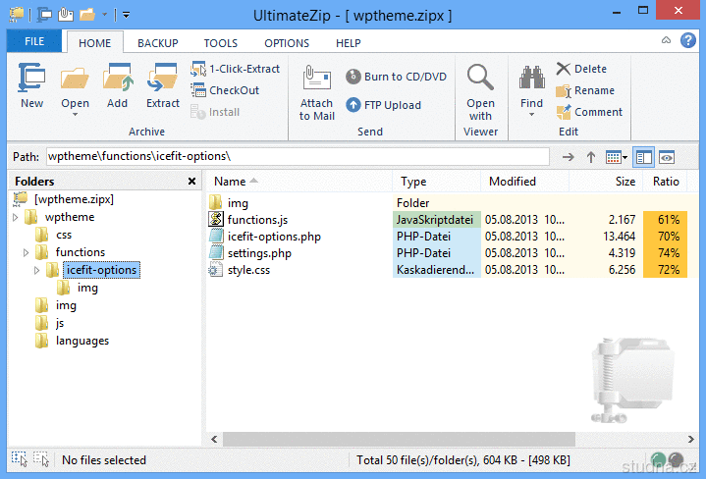Open with Viewer magnifier icon
The image size is (706, 479).
pyautogui.click(x=480, y=78)
